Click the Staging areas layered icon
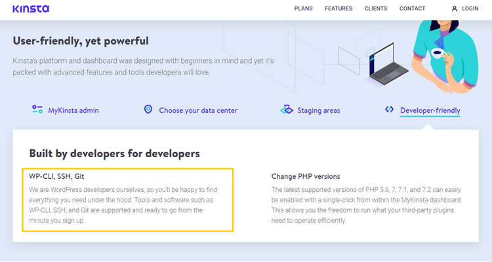Viewport: 492px width, 262px height. tap(287, 109)
